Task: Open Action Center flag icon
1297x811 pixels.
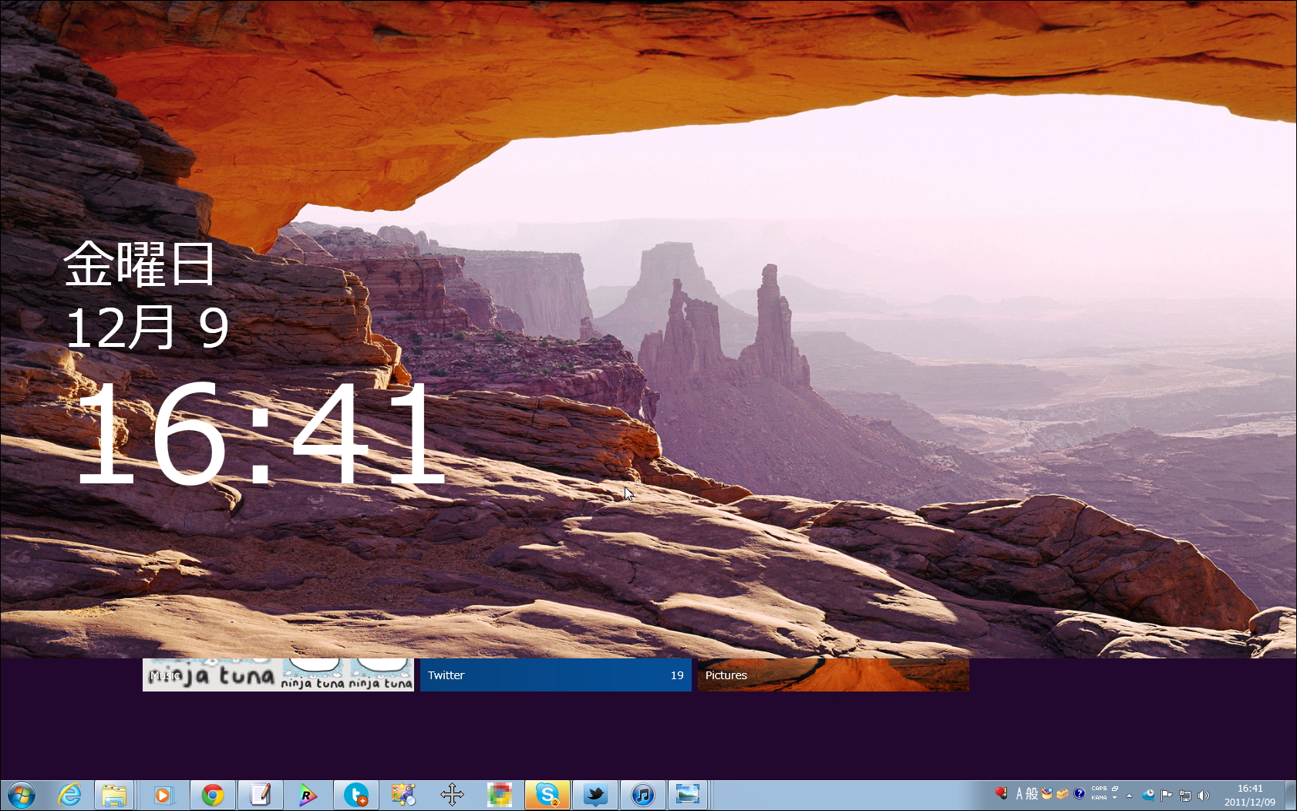Action: pyautogui.click(x=1167, y=795)
